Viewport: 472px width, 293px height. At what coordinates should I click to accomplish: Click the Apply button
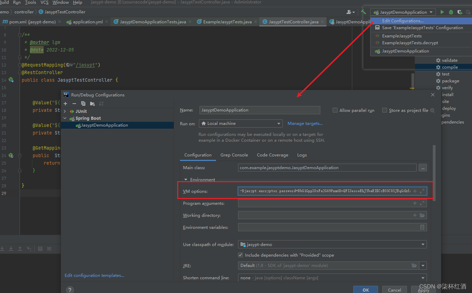coord(423,290)
